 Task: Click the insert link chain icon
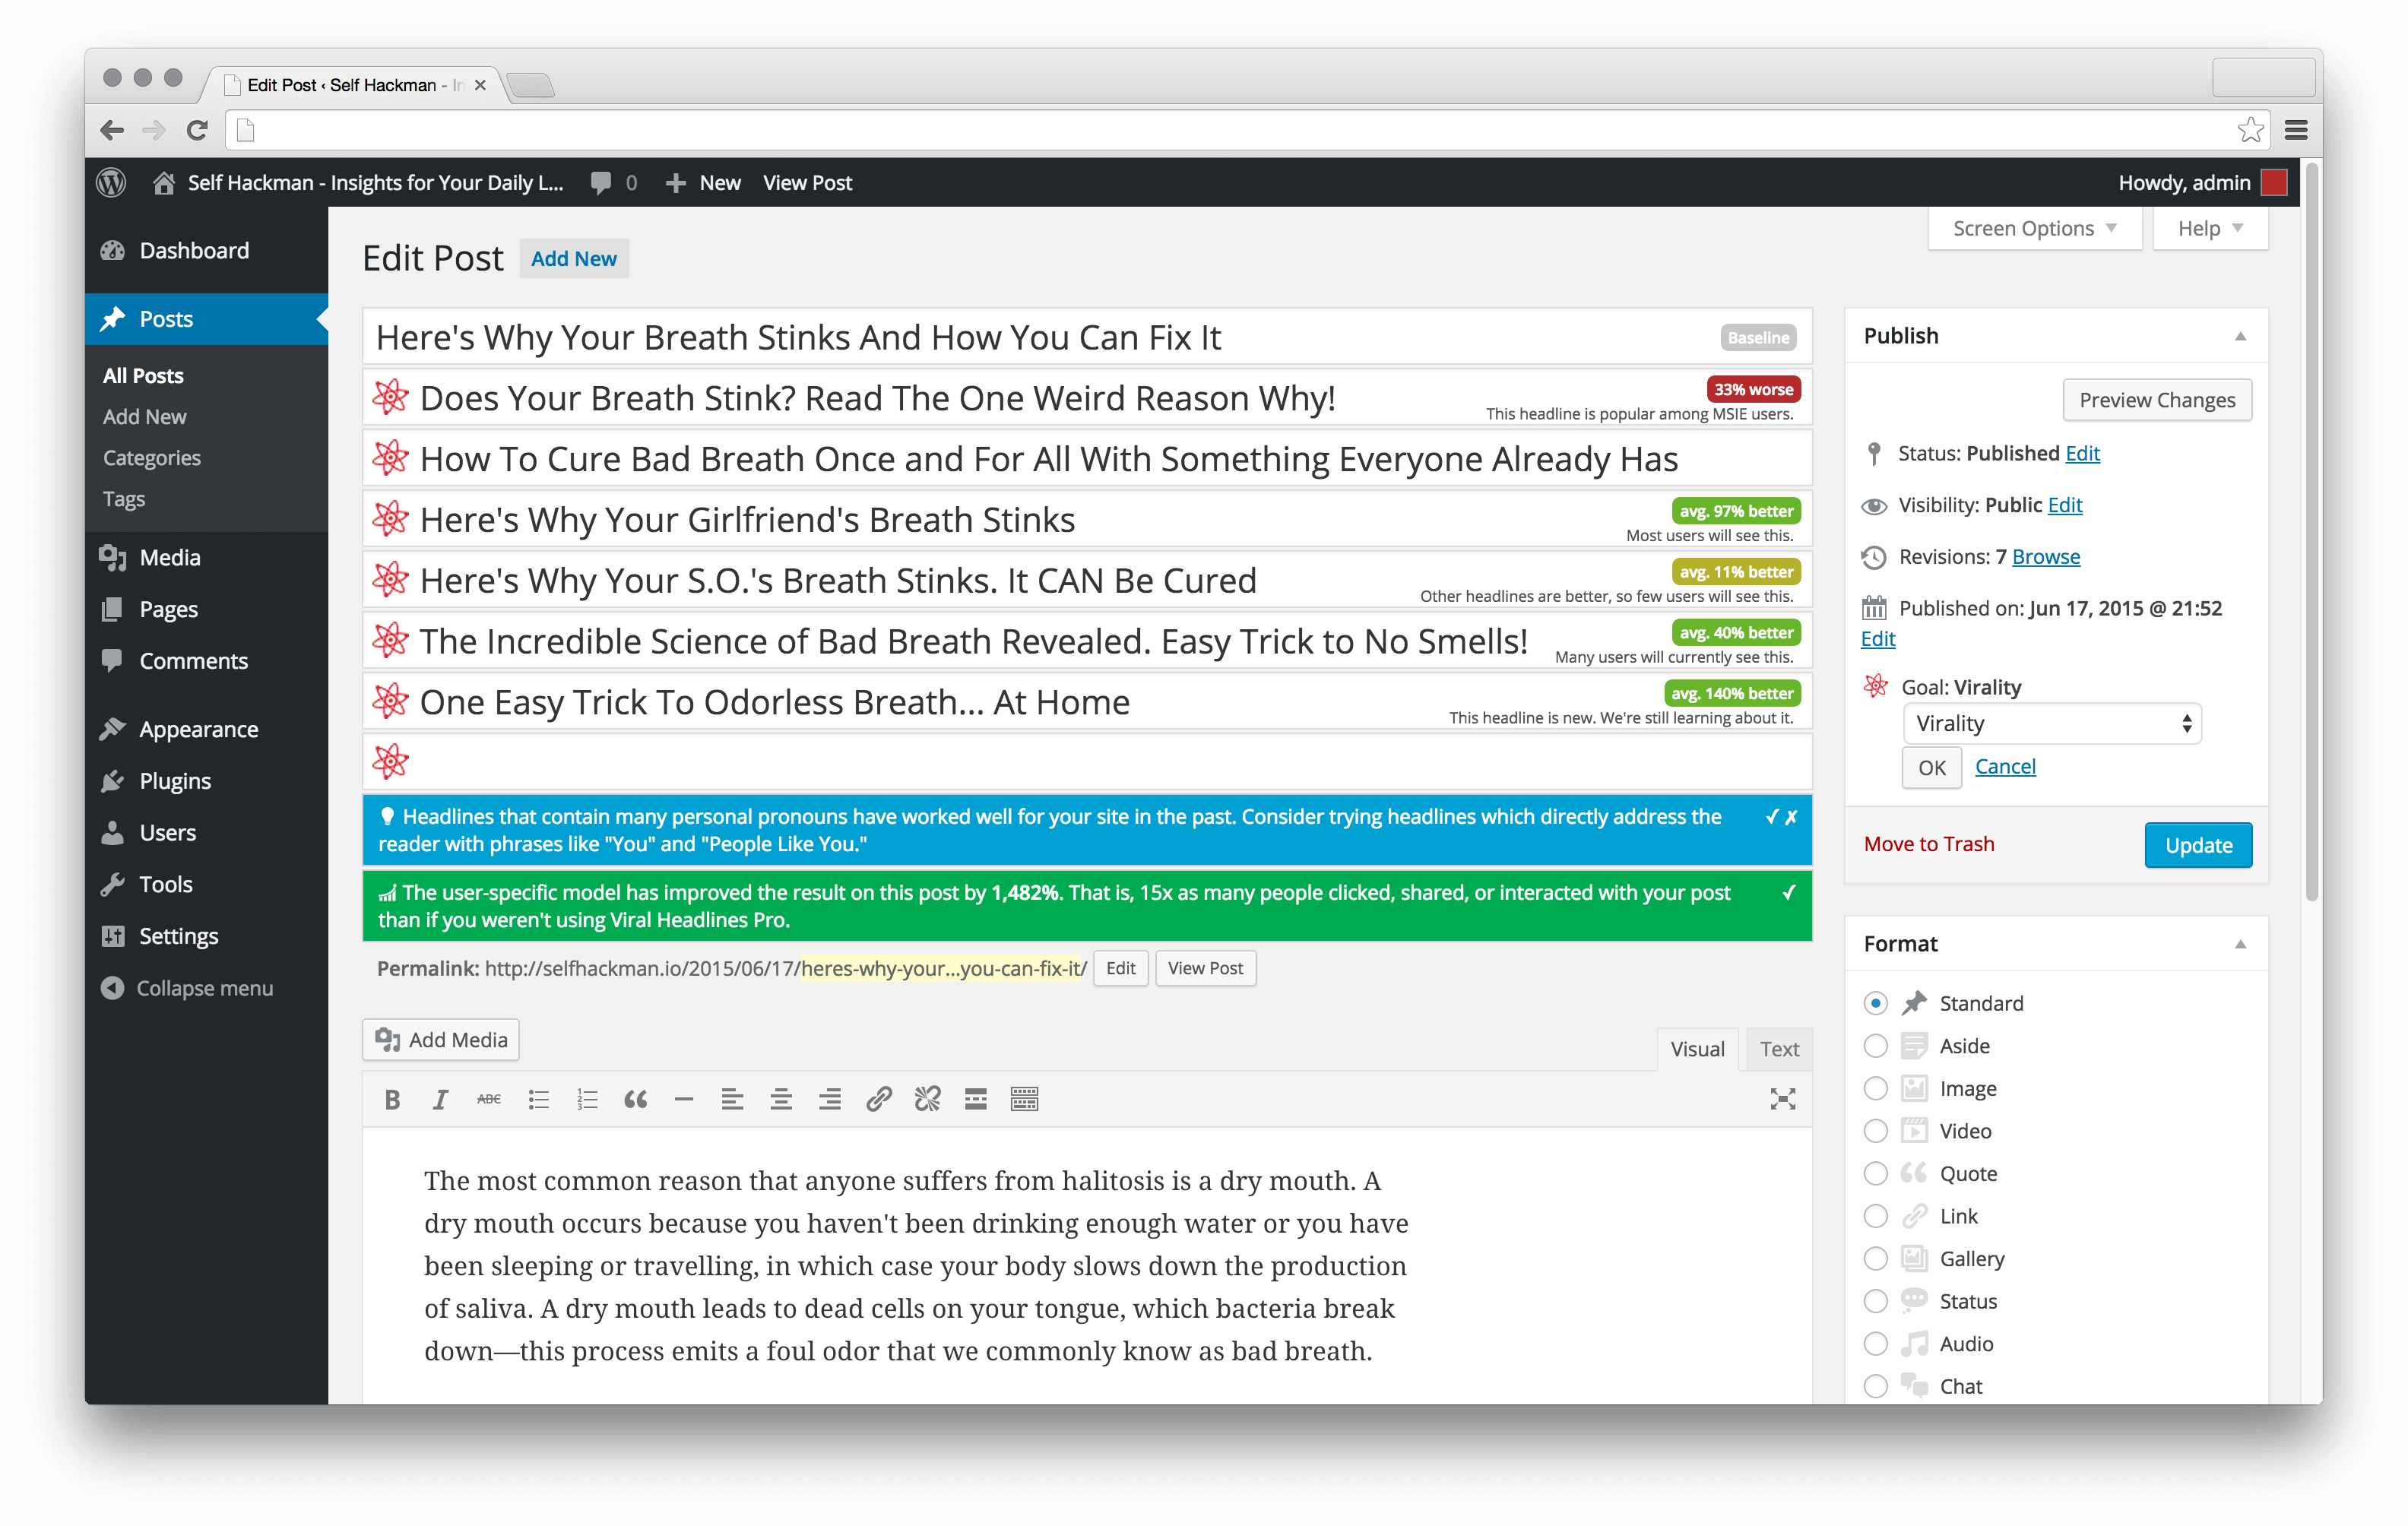pyautogui.click(x=878, y=1100)
